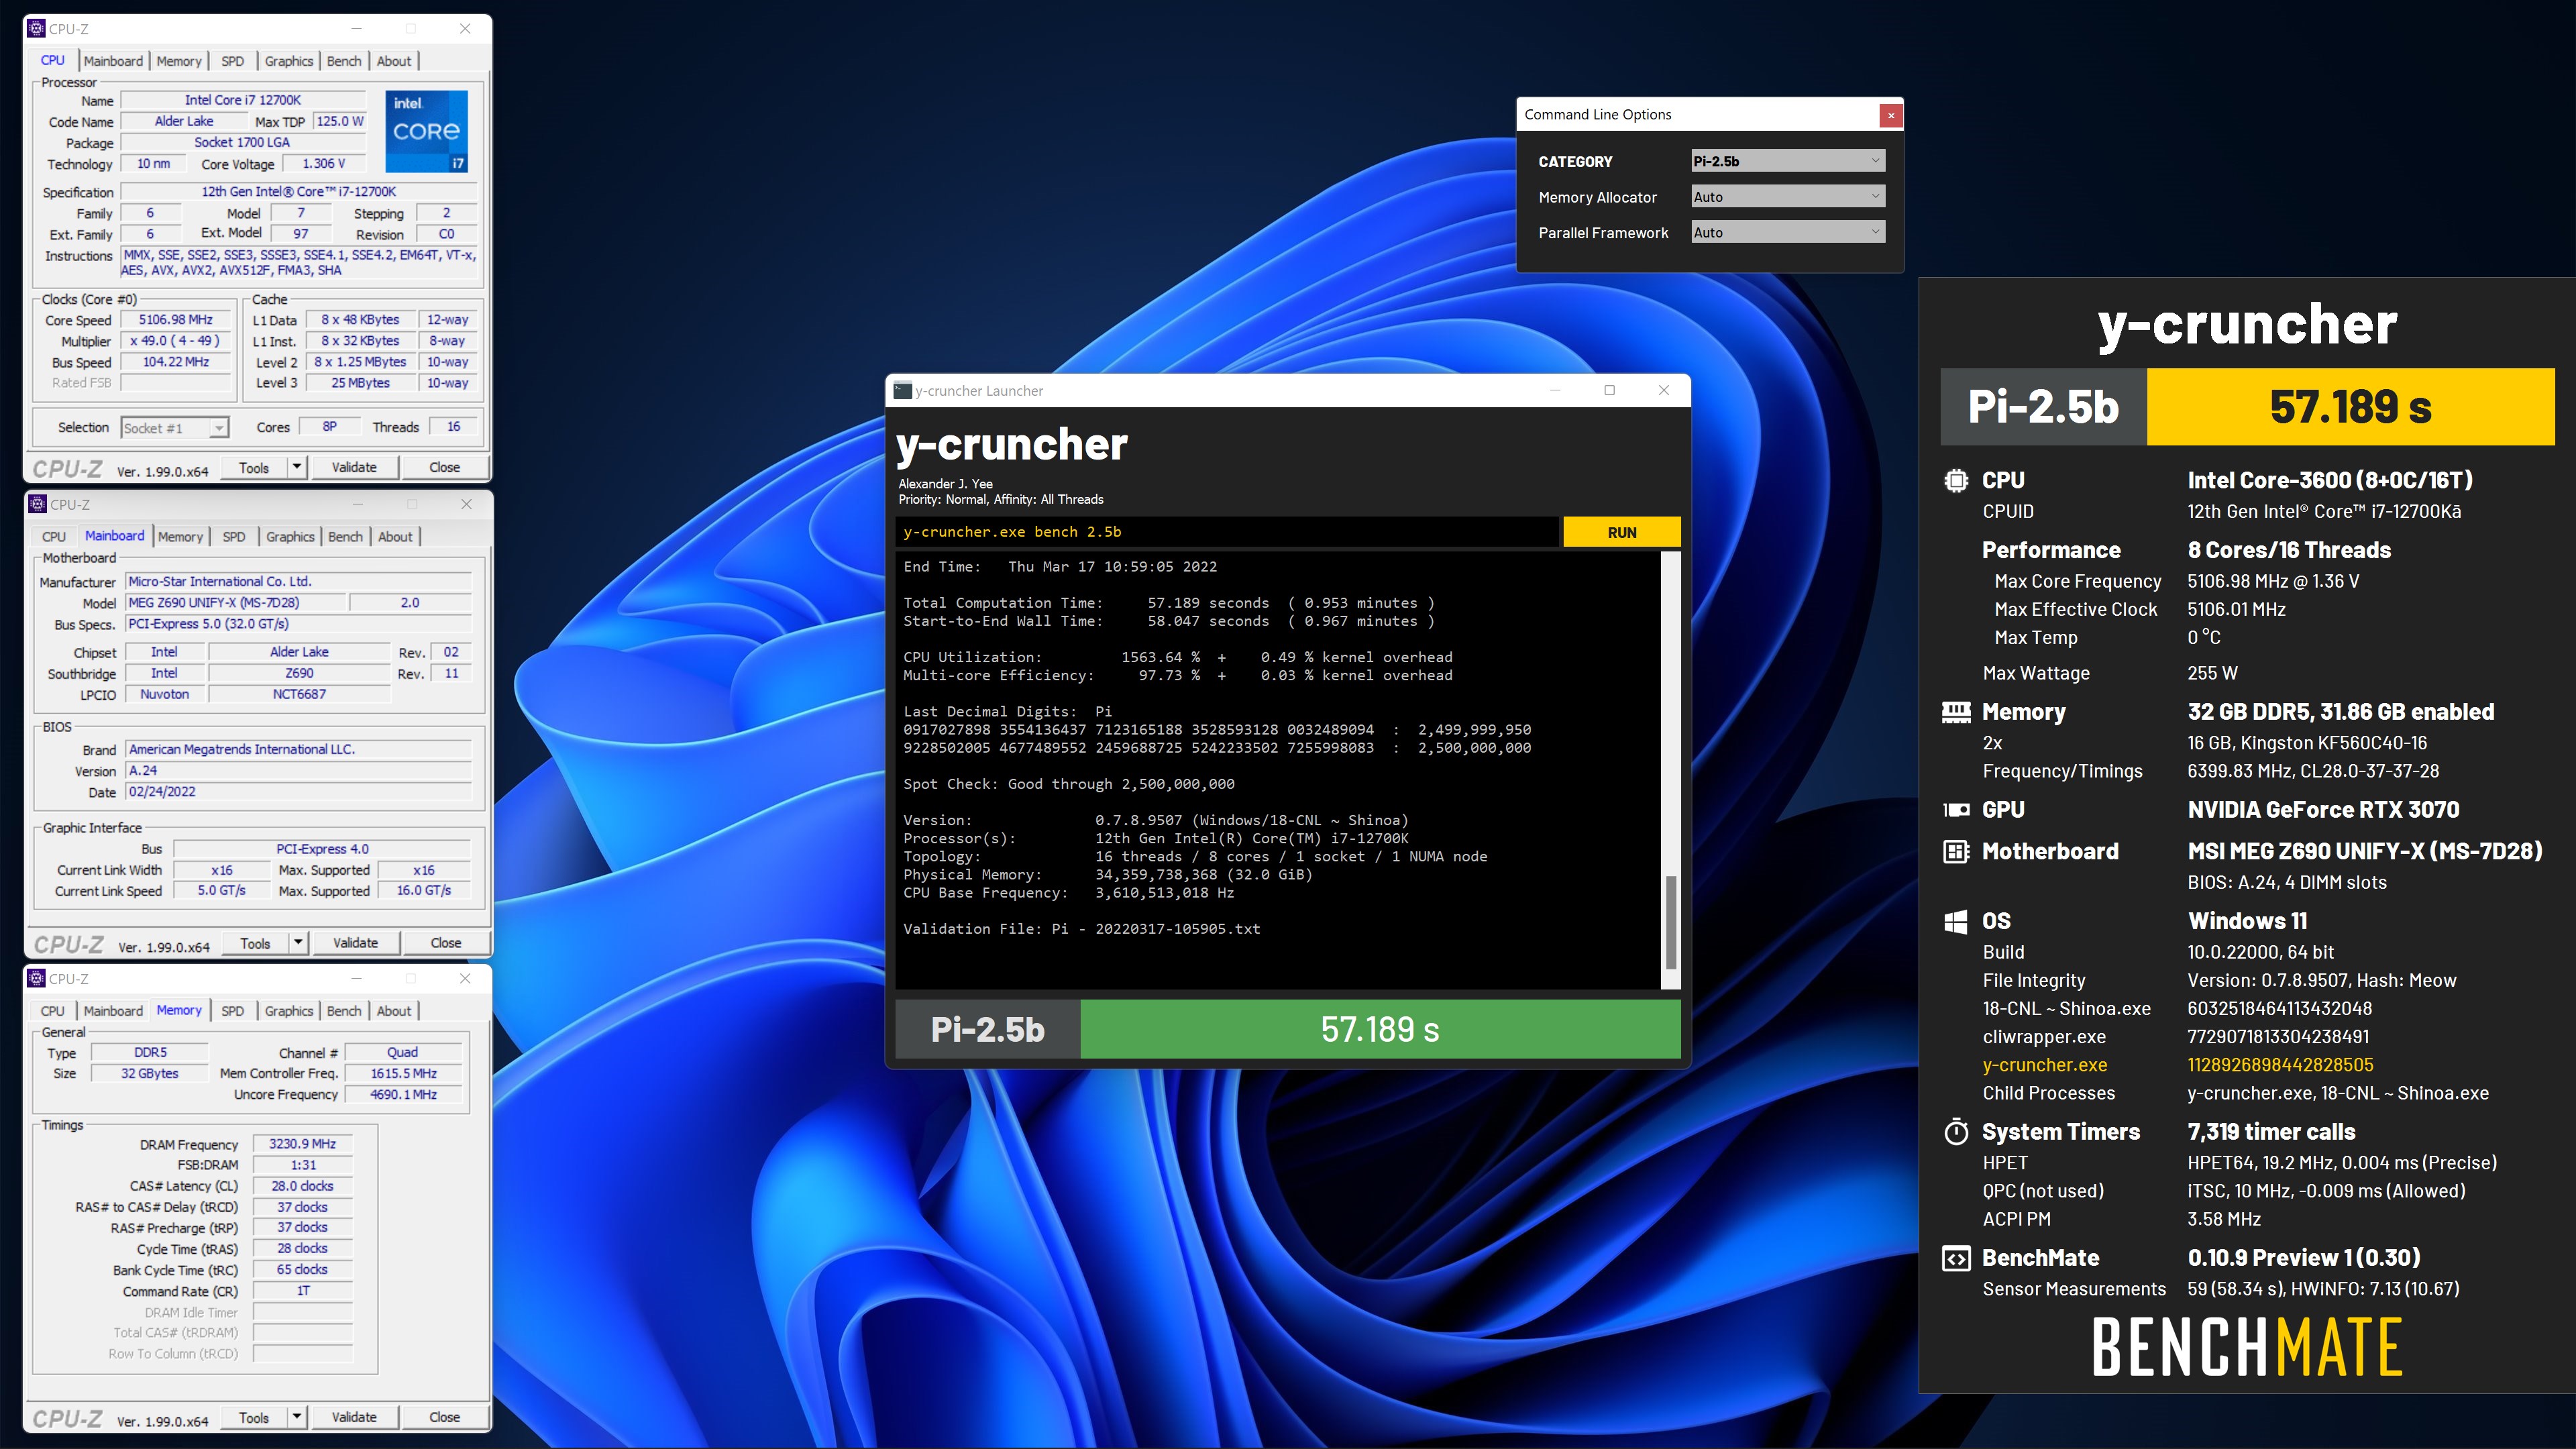Screen dimensions: 2576x1449
Task: Click Close button in the Memory CPU-Z window
Action: click(445, 1417)
